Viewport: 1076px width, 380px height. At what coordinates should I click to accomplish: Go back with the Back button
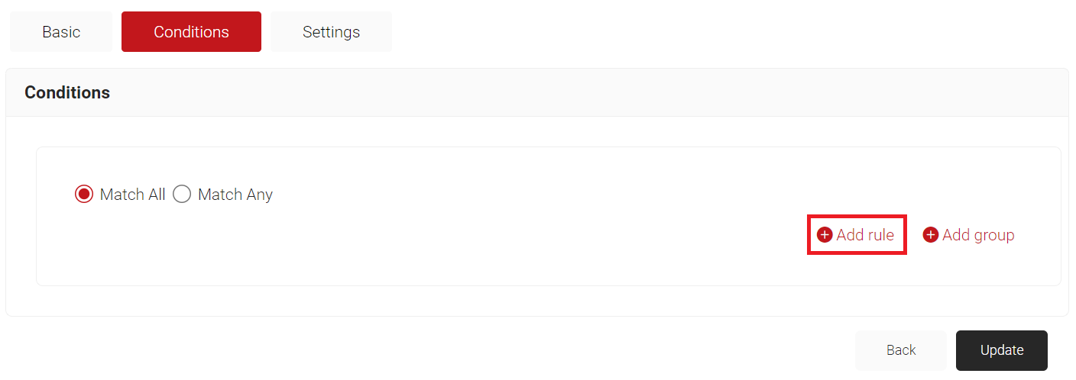point(901,350)
